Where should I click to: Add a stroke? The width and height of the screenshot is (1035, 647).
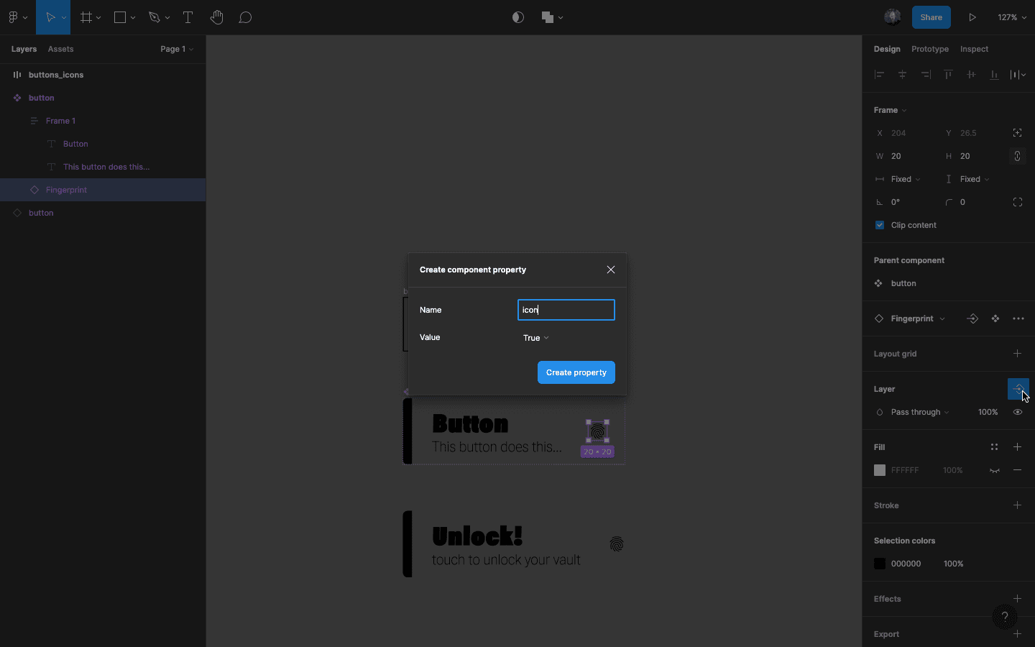click(x=1017, y=505)
